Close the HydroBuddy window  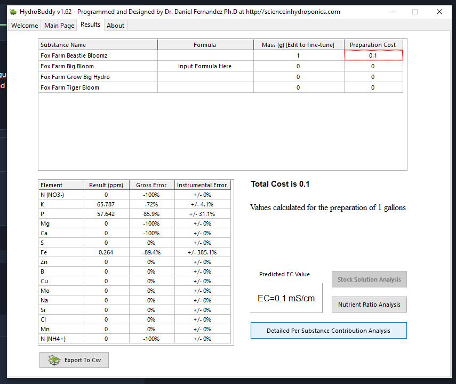pos(439,12)
